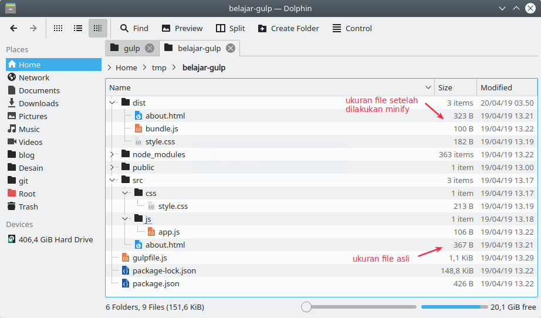Collapse the dist folder tree
541x318 pixels.
click(112, 103)
